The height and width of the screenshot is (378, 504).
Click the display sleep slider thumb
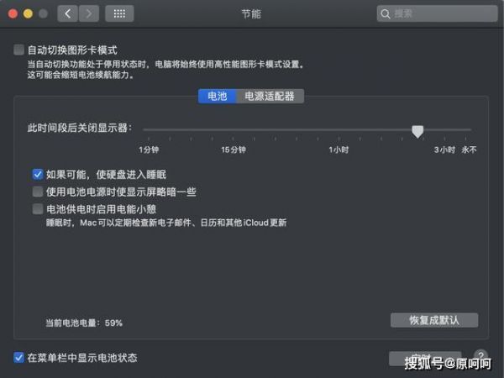click(x=417, y=132)
